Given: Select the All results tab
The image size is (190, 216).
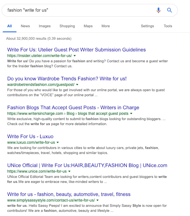Looking at the screenshot, I should point(9,26).
